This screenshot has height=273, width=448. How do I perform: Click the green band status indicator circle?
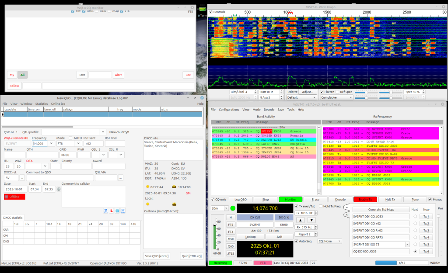(233, 208)
